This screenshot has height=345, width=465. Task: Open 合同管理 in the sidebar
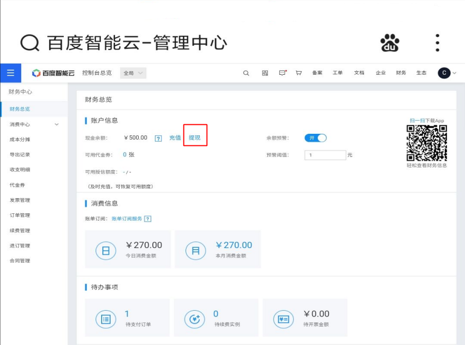(20, 261)
